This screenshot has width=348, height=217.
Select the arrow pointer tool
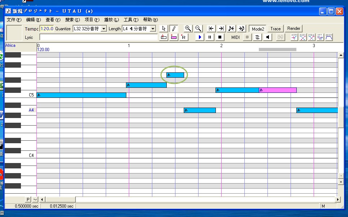tap(164, 28)
